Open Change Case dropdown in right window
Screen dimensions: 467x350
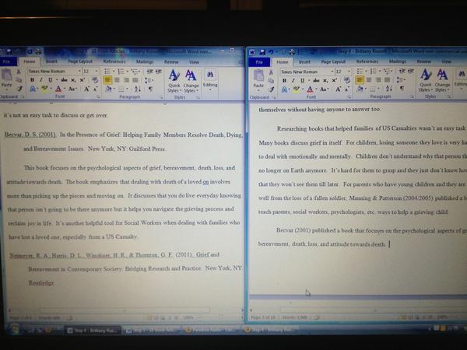324,89
